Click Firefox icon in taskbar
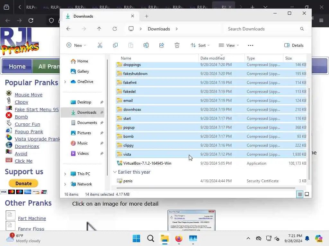329x246 pixels. point(179,238)
